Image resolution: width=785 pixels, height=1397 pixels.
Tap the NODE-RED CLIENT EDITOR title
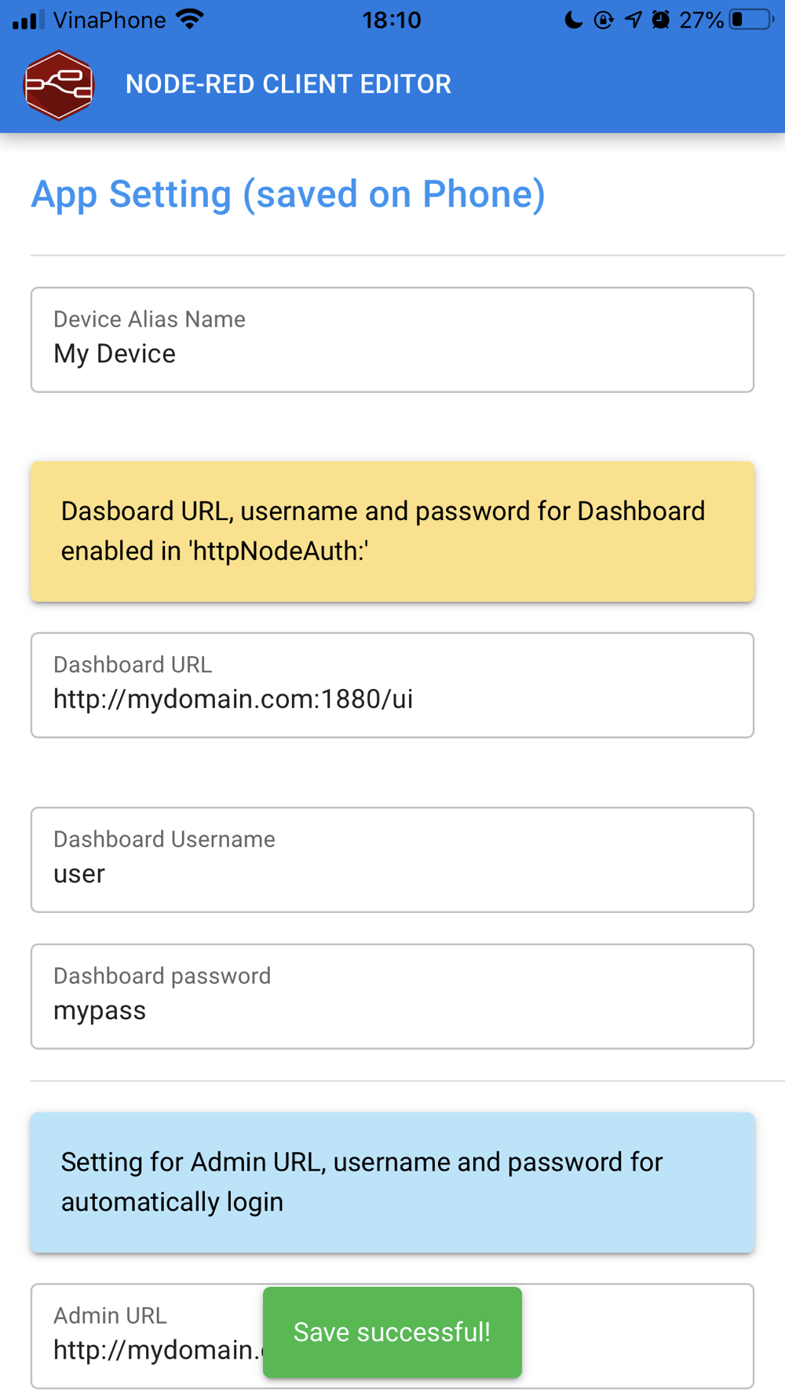click(288, 84)
